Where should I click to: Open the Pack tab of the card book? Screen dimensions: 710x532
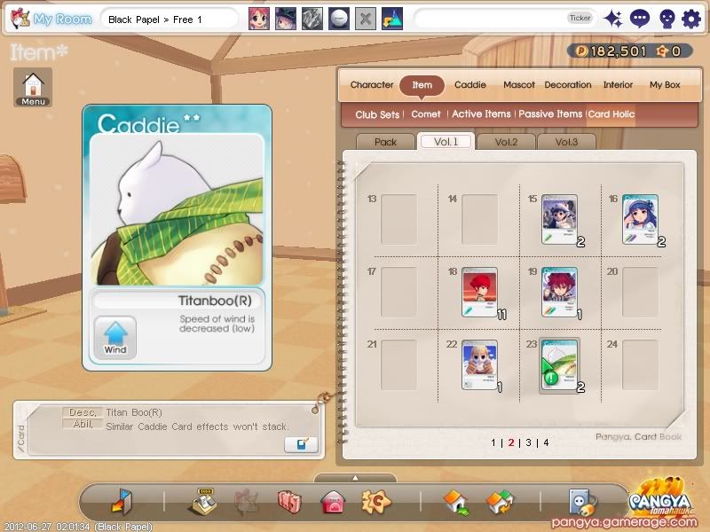(x=385, y=142)
